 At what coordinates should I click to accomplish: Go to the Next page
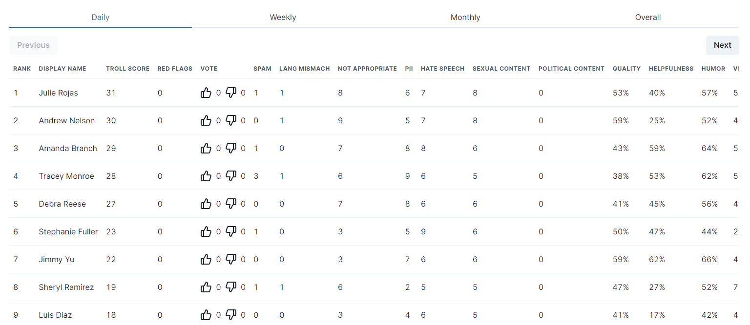(723, 45)
